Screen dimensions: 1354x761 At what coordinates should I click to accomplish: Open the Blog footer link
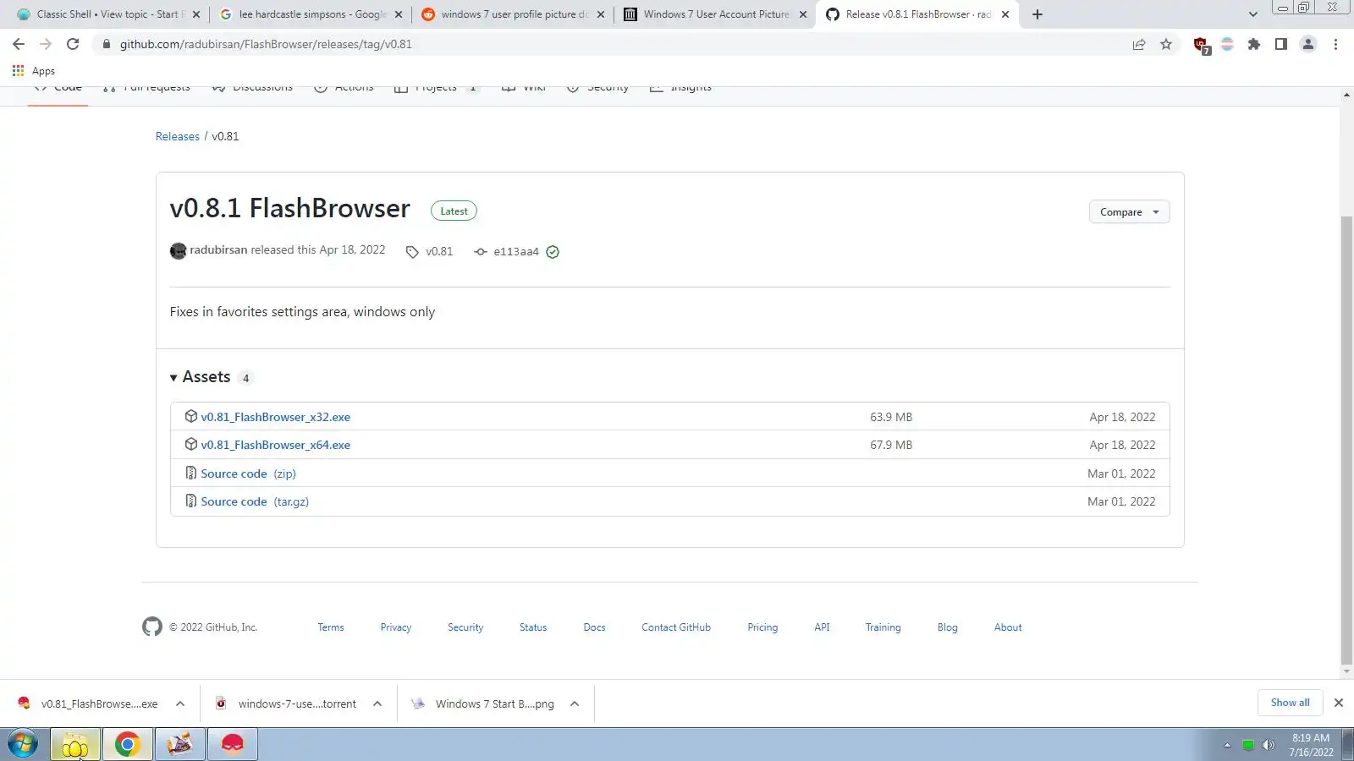[948, 627]
